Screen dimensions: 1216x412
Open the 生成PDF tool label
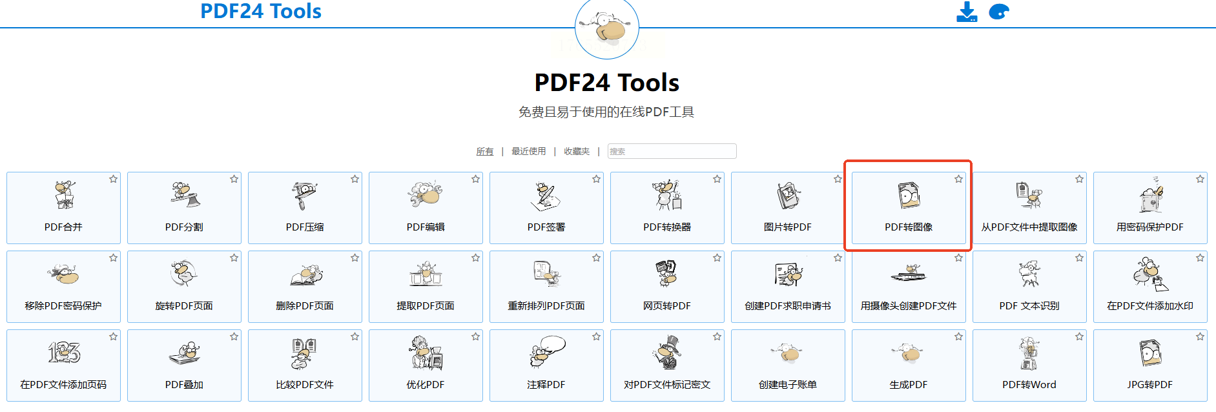909,385
